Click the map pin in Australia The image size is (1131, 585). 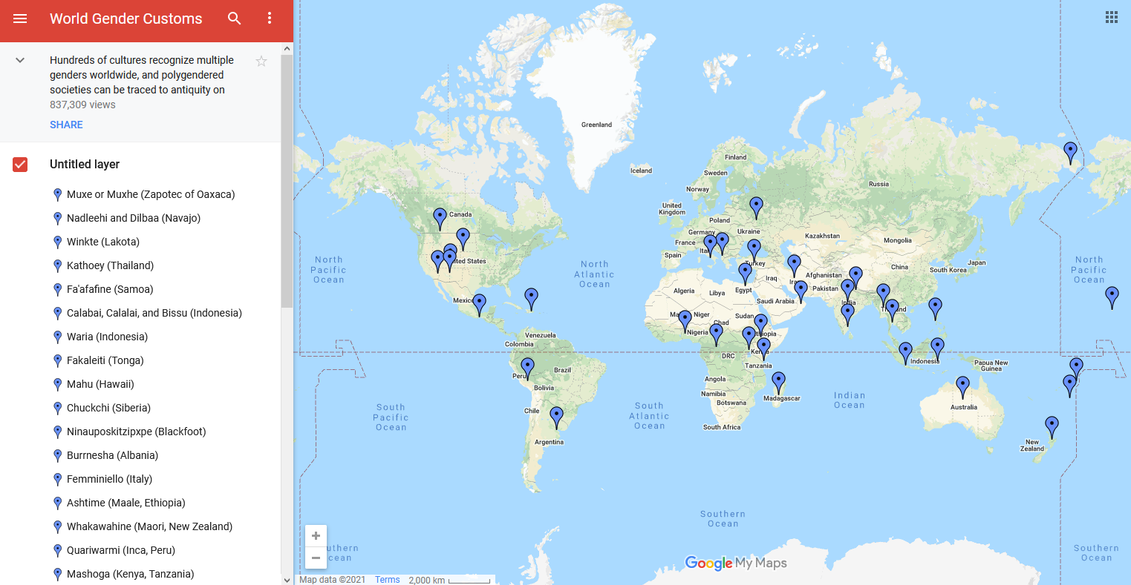[x=962, y=386]
